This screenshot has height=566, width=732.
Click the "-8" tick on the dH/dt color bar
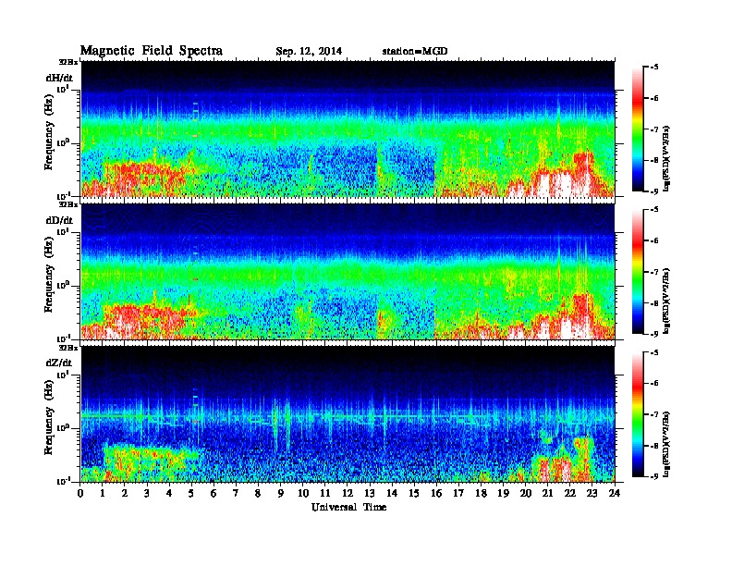(654, 160)
